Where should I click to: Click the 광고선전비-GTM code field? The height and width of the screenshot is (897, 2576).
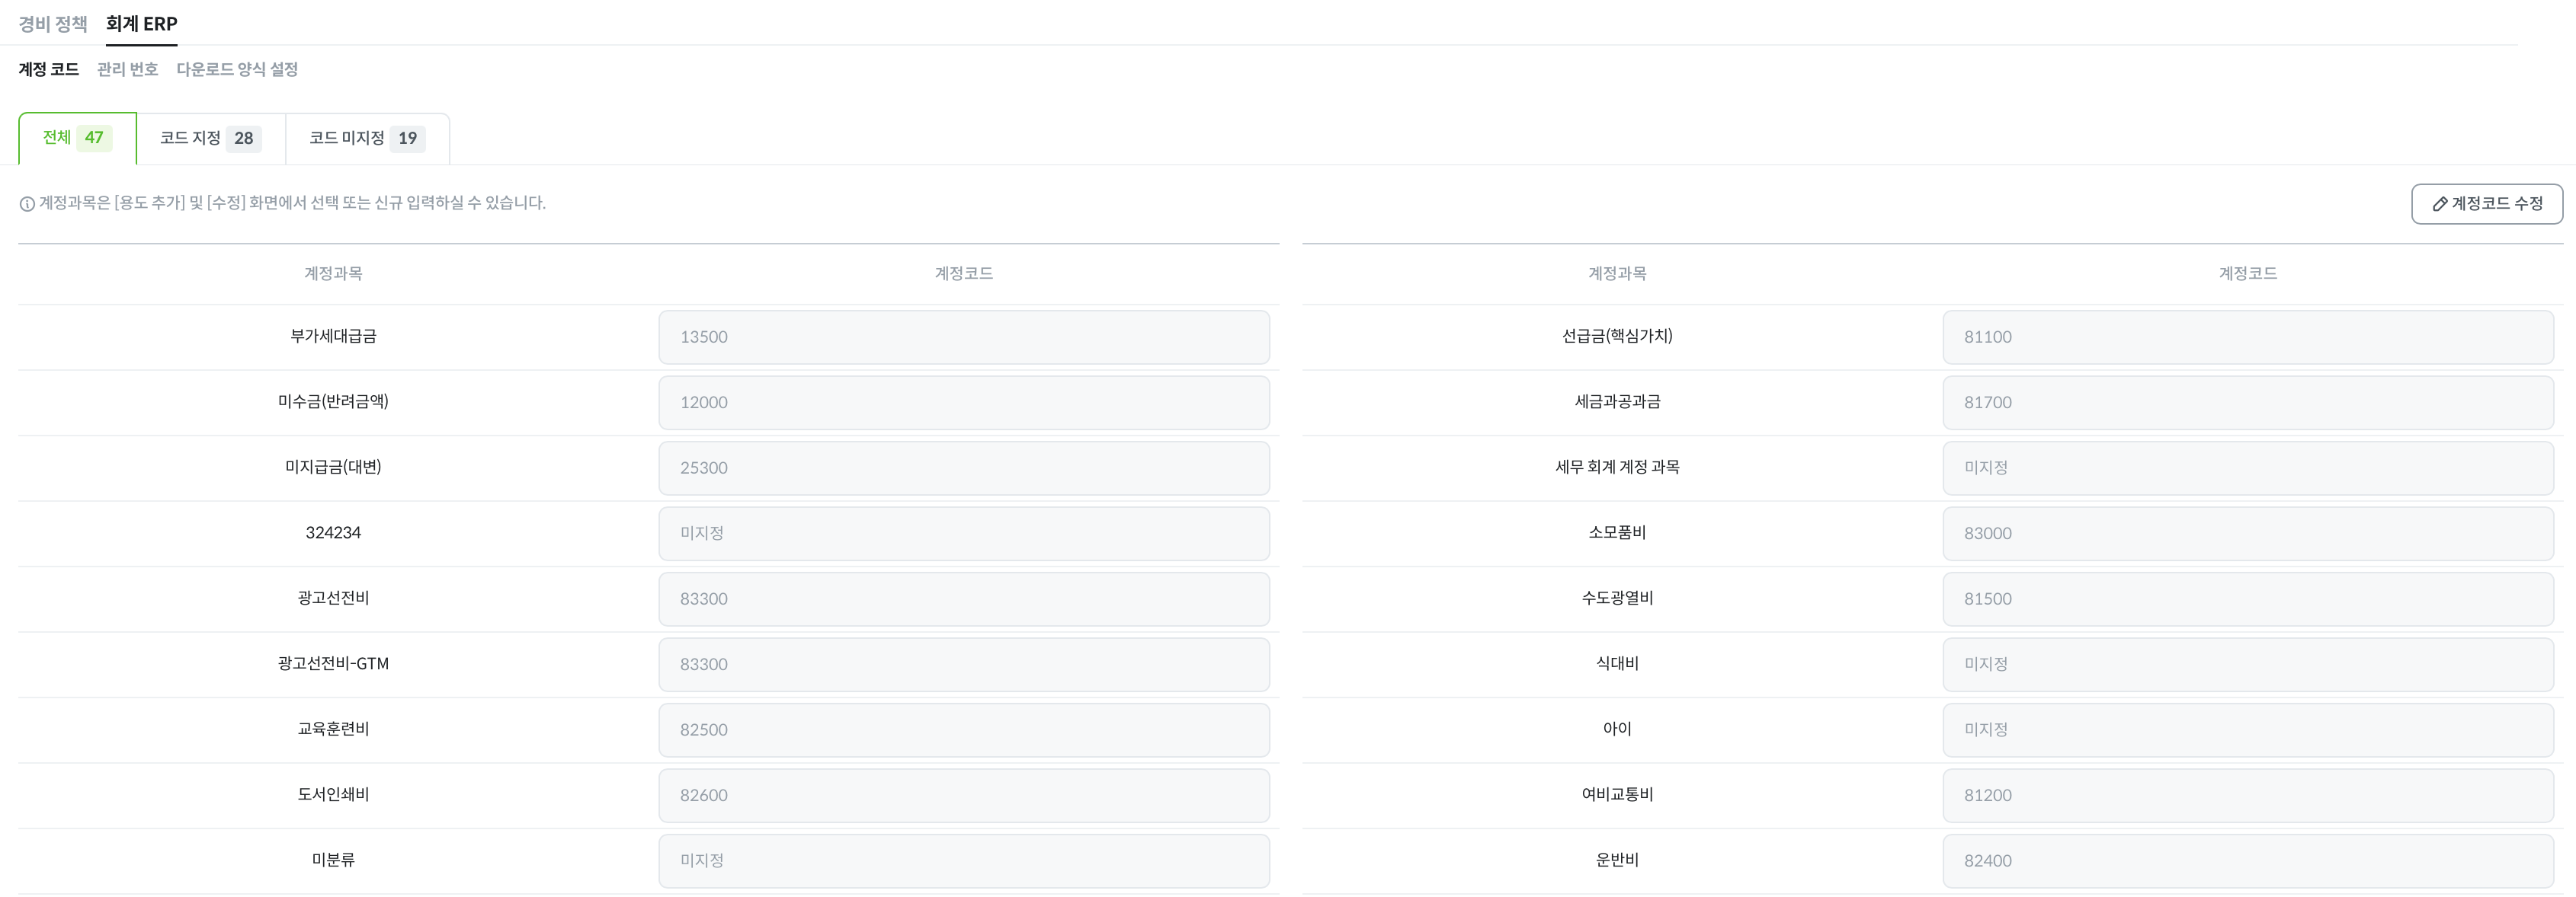tap(964, 664)
